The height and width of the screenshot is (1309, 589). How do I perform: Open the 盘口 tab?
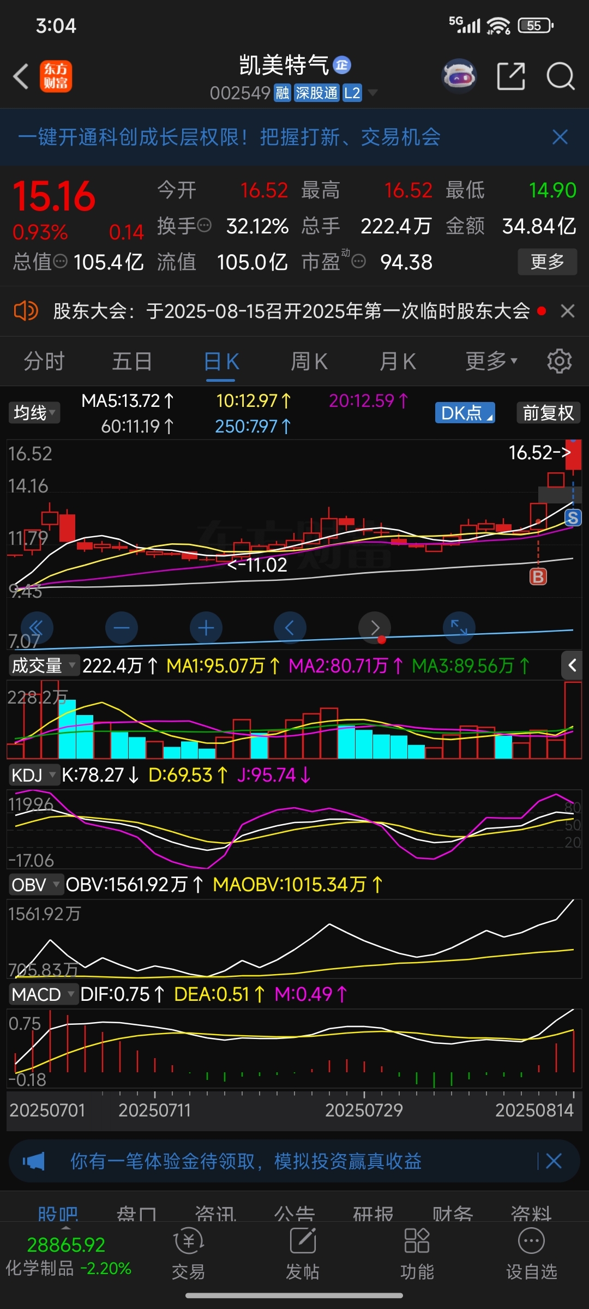[x=136, y=1214]
